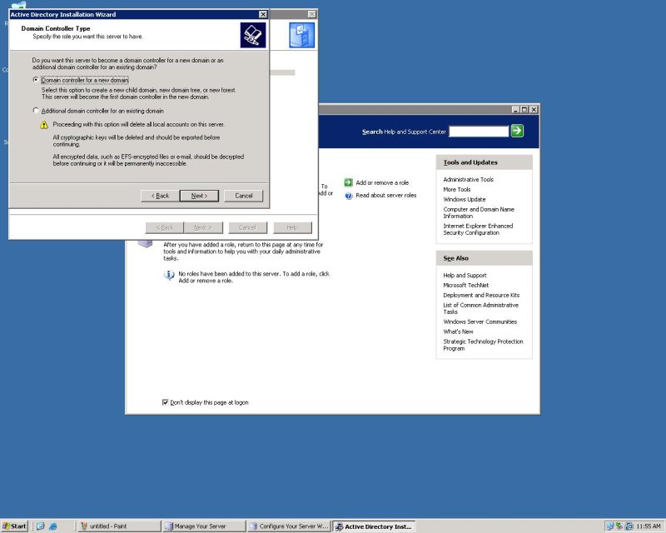Click the Active Directory wizard header icon
Image resolution: width=666 pixels, height=533 pixels.
pyautogui.click(x=253, y=35)
